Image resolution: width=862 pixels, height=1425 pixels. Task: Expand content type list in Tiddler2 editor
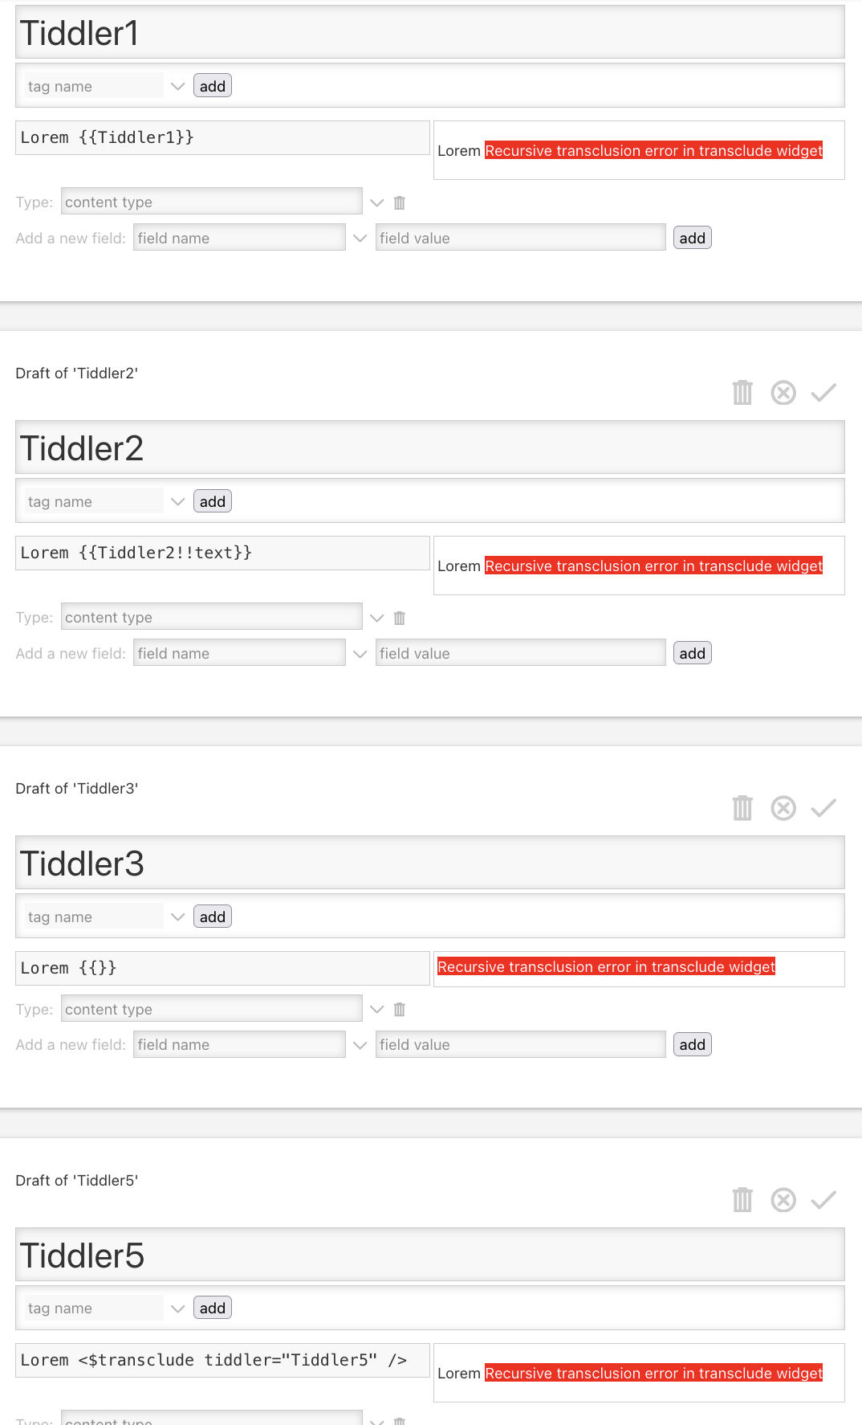[x=376, y=618]
